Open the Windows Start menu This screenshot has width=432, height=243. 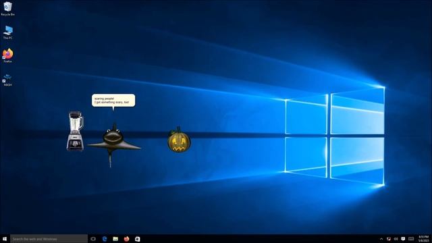(x=5, y=239)
